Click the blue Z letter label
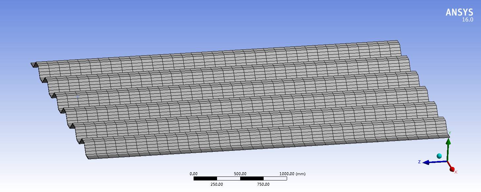Screen dimensions: 481x192 pyautogui.click(x=419, y=162)
